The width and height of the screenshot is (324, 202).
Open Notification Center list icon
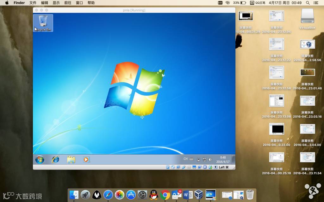pos(316,3)
